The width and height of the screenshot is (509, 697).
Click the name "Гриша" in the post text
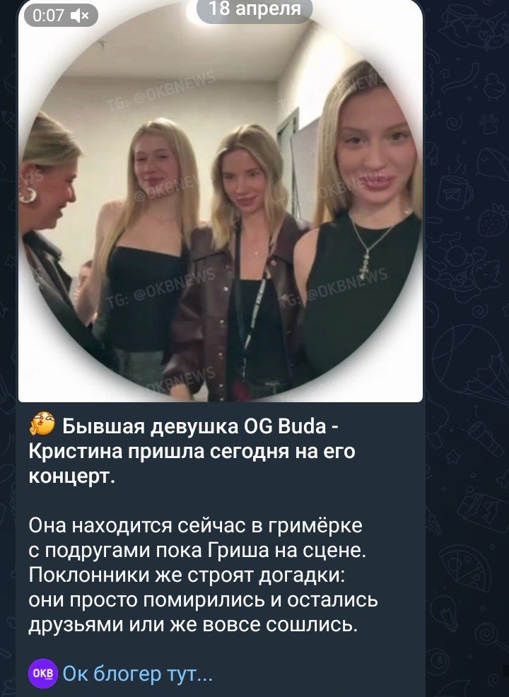238,550
